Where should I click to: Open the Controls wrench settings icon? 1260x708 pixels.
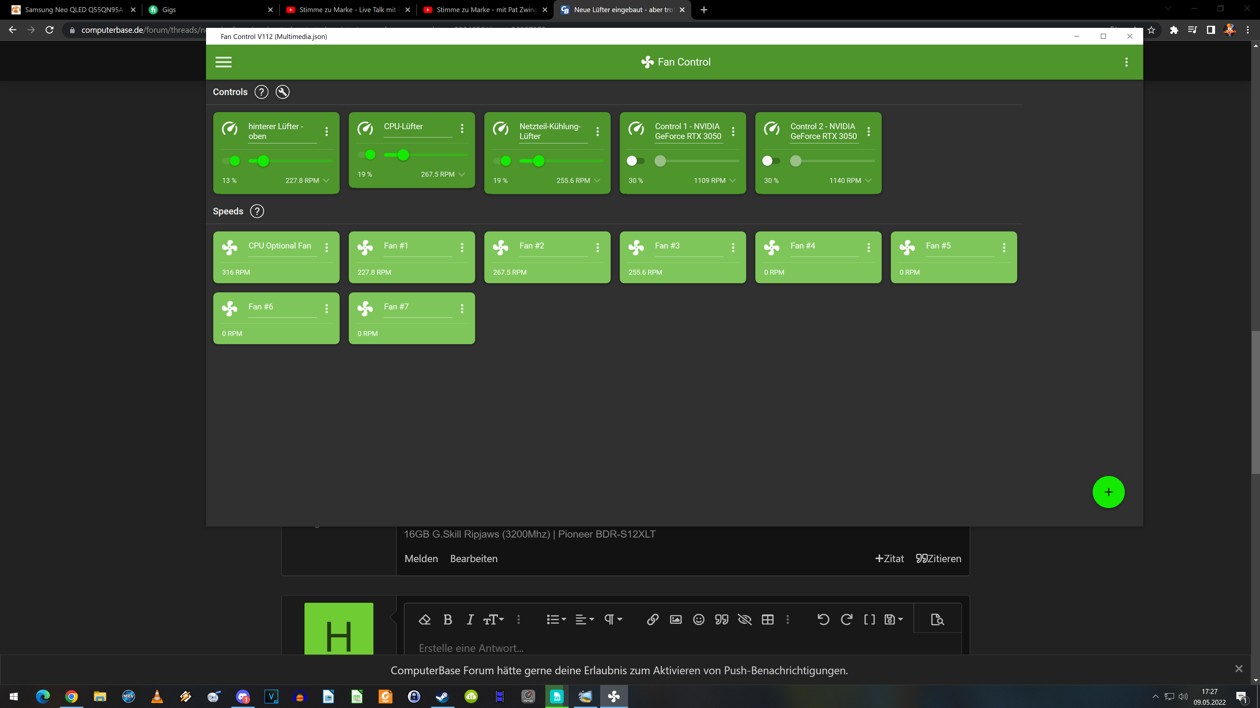click(282, 92)
